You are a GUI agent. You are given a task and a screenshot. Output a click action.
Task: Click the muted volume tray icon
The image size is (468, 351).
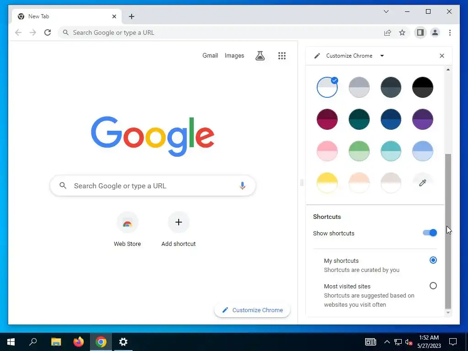pos(409,342)
